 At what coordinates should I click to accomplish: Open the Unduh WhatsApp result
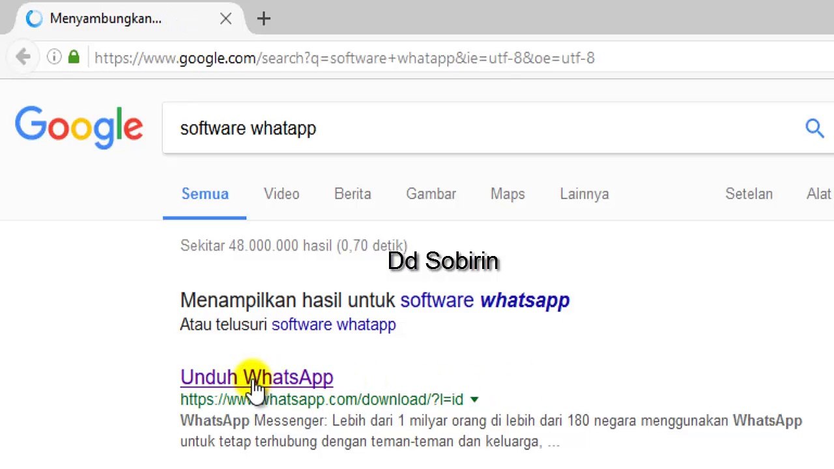(x=257, y=377)
